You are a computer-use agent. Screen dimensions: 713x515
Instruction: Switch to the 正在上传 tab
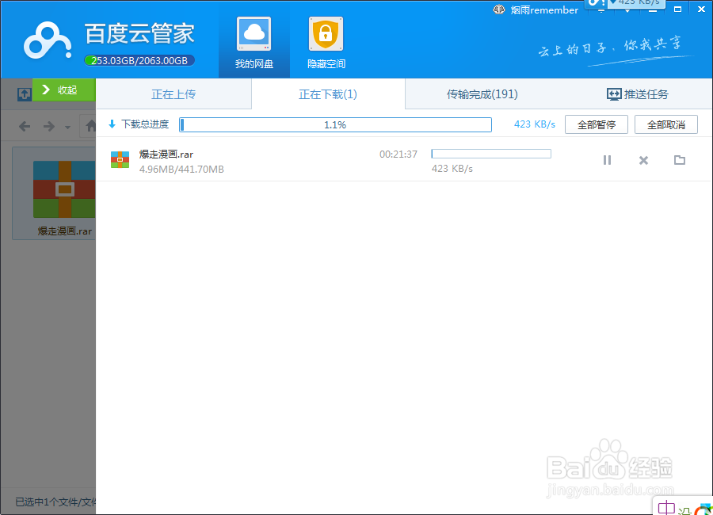click(173, 94)
